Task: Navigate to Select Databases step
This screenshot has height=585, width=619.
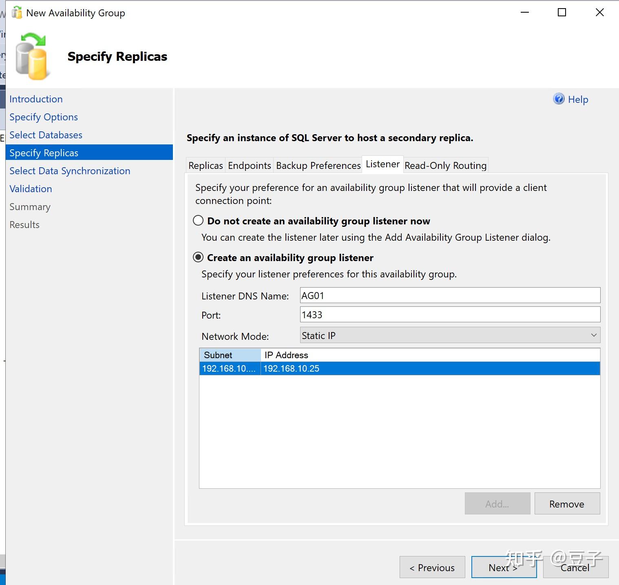Action: pyautogui.click(x=46, y=135)
